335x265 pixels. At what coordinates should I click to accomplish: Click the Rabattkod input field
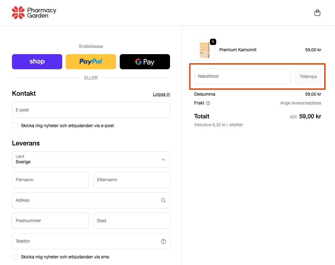click(x=242, y=76)
